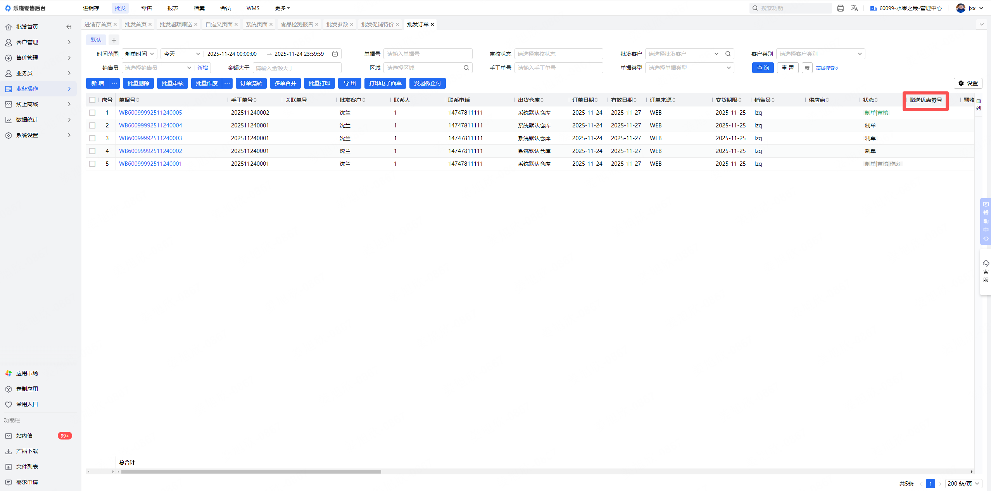Toggle the select-all checkbox in table header
The width and height of the screenshot is (991, 491).
pos(92,100)
